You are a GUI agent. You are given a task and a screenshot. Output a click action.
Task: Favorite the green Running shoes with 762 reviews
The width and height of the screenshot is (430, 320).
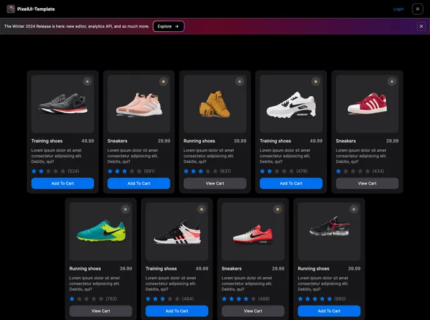pos(125,209)
